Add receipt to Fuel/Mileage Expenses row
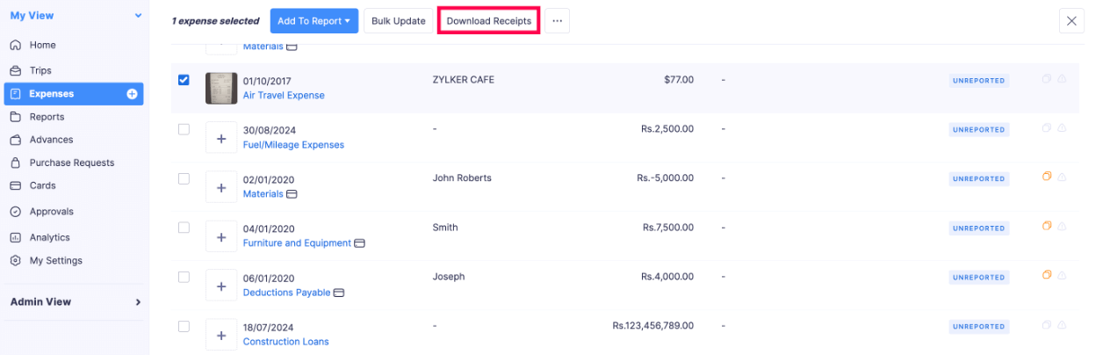This screenshot has width=1103, height=355. point(221,138)
